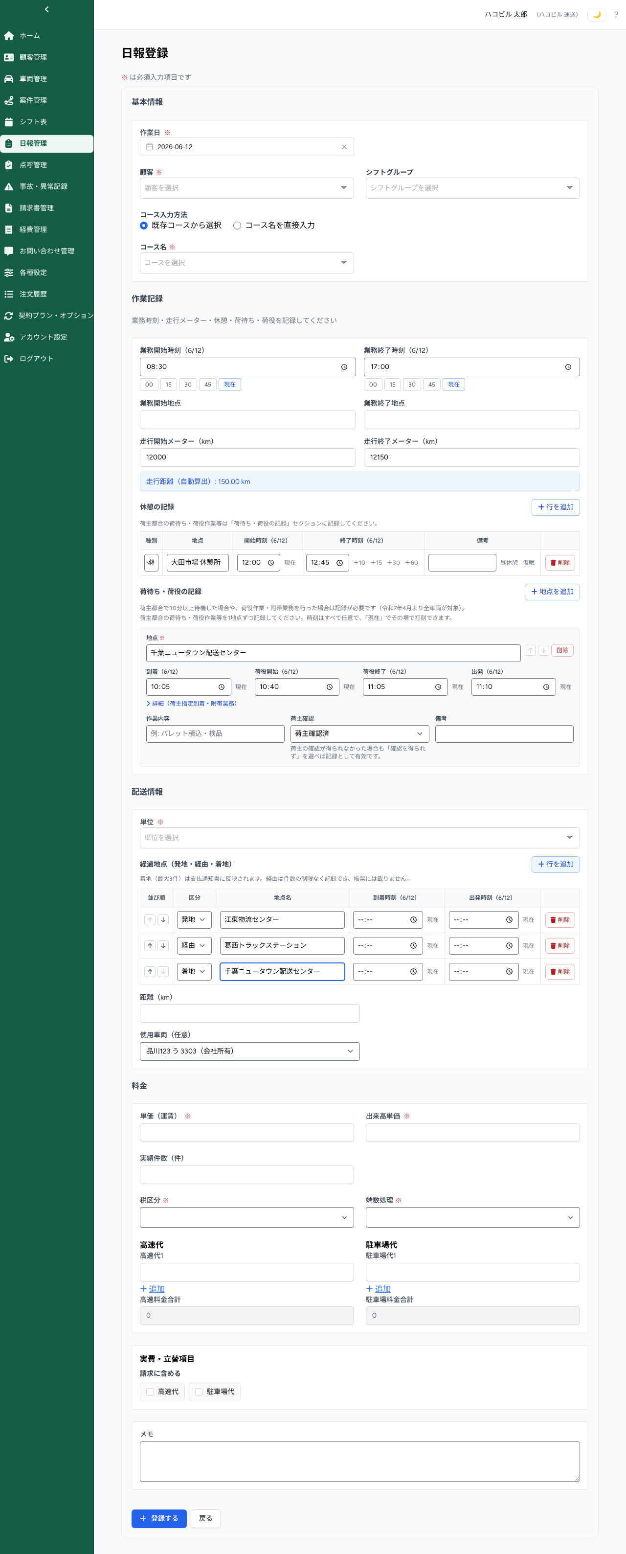Image resolution: width=626 pixels, height=1554 pixels.
Task: Move 葛西トラックステーション row down
Action: 163,946
